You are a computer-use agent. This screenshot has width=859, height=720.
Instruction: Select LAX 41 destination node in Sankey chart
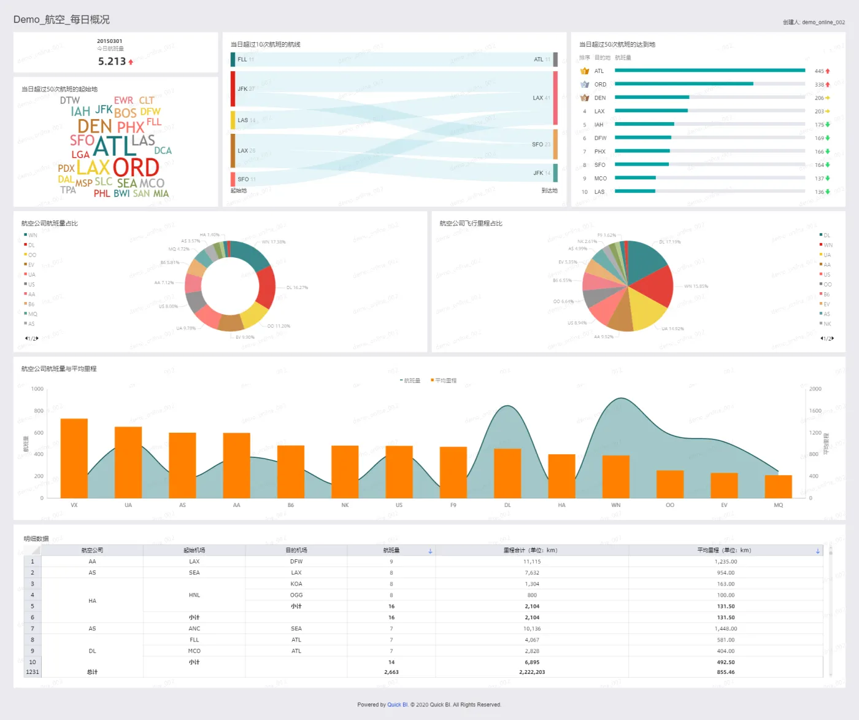tap(555, 98)
